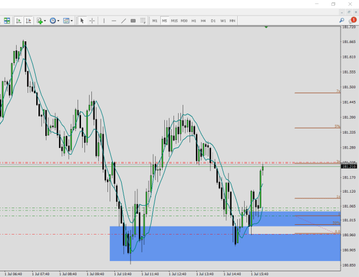Click the 180.850 price scale label
This screenshot has height=277, width=359.
pos(349,265)
